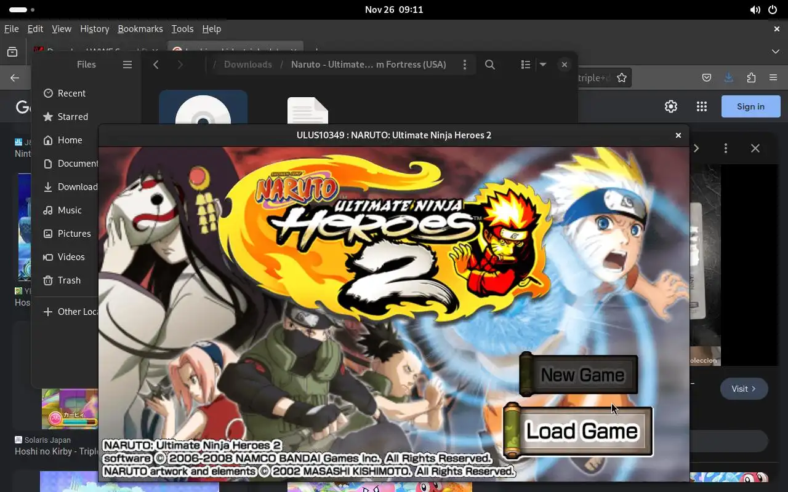The height and width of the screenshot is (492, 788).
Task: Open Firefox View menu
Action: [62, 29]
